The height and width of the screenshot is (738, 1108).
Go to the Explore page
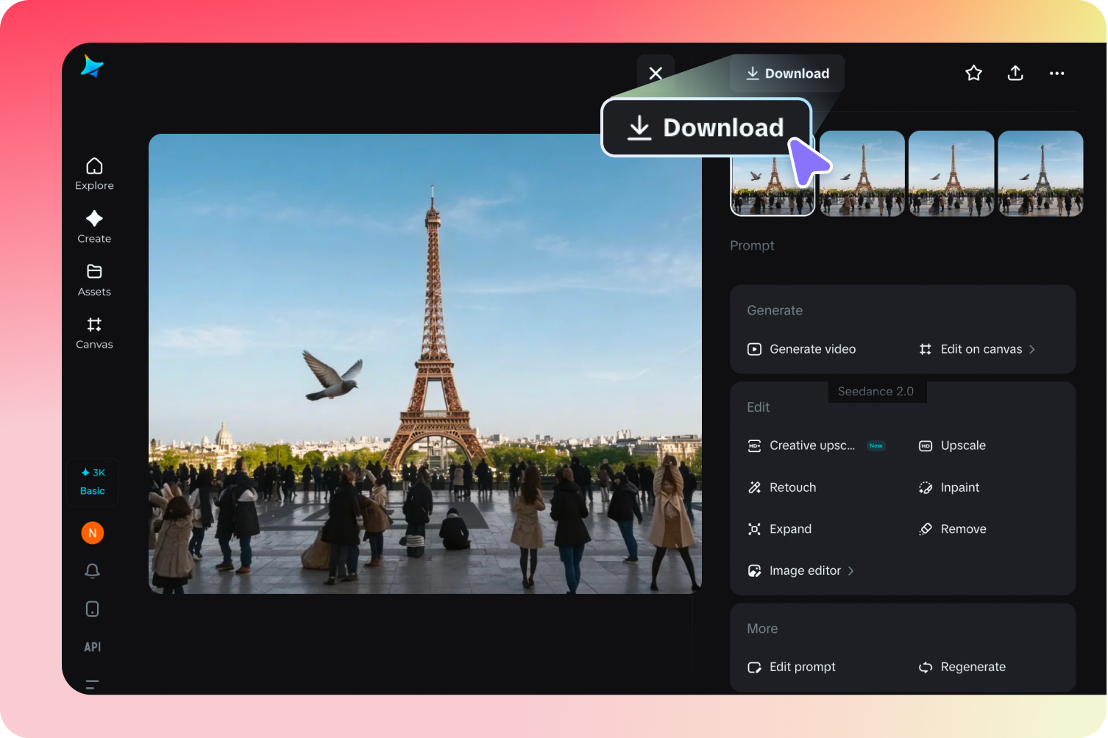[x=94, y=174]
